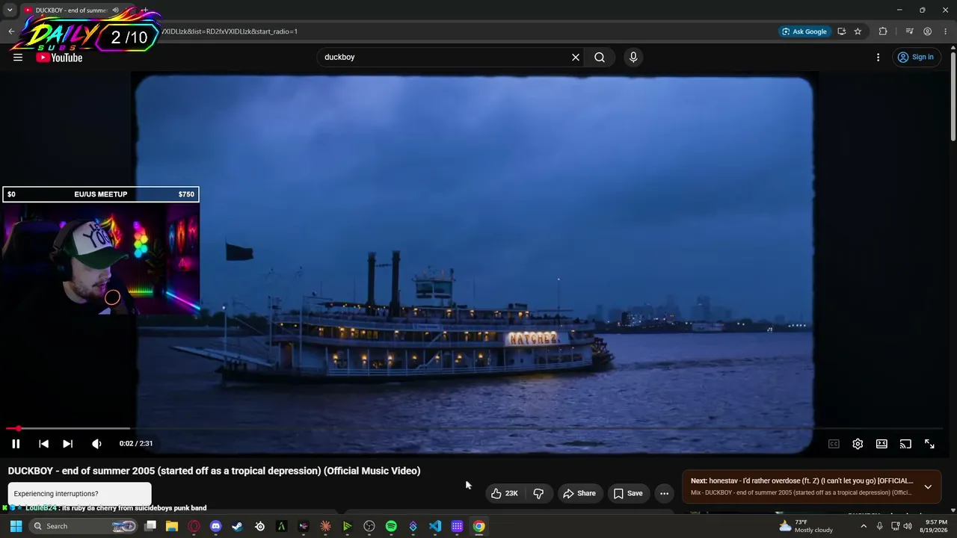Click the video title text
Image resolution: width=957 pixels, height=538 pixels.
pyautogui.click(x=215, y=471)
